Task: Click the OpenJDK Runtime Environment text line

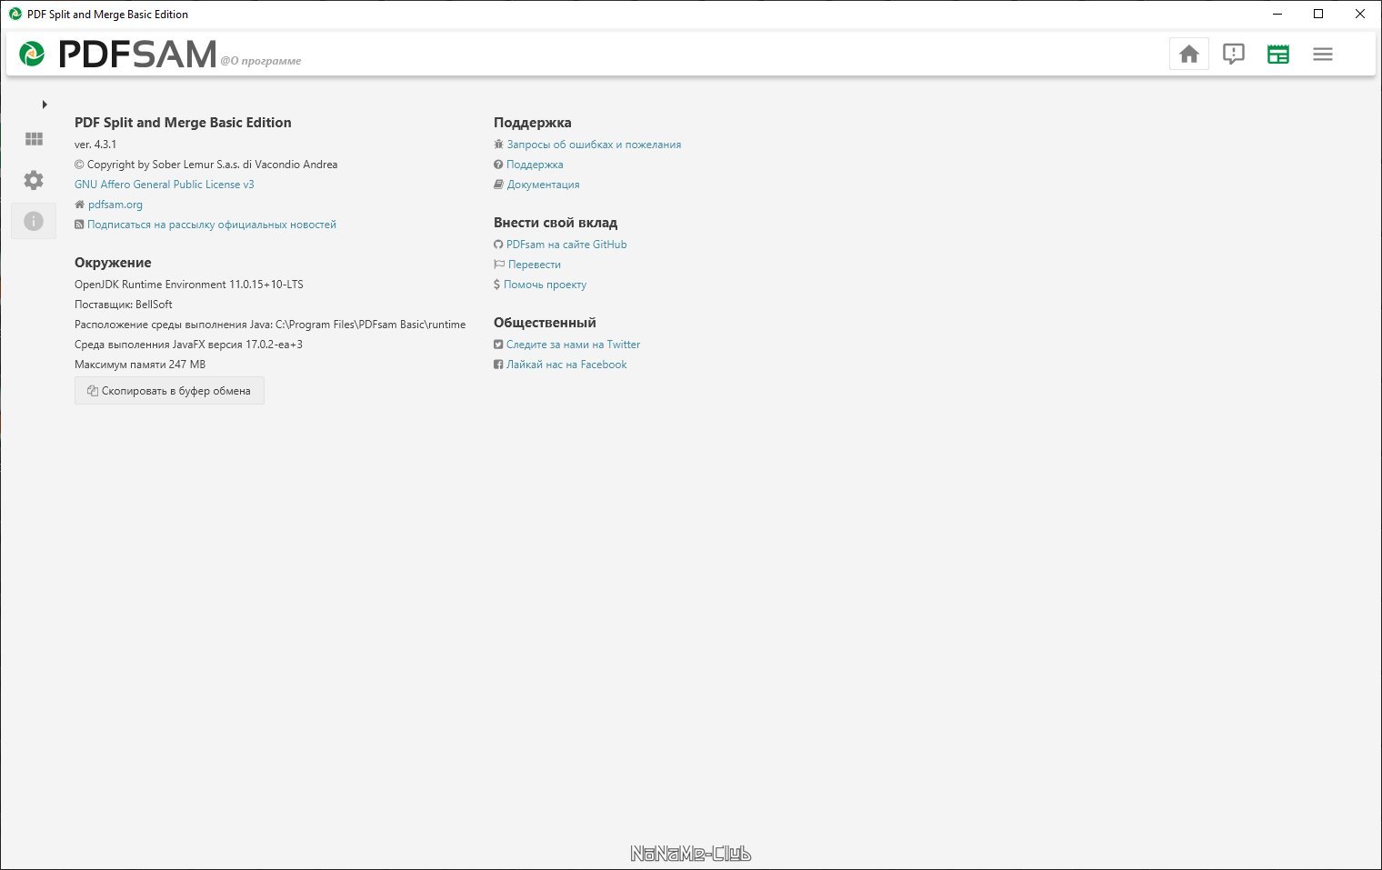Action: (x=189, y=285)
